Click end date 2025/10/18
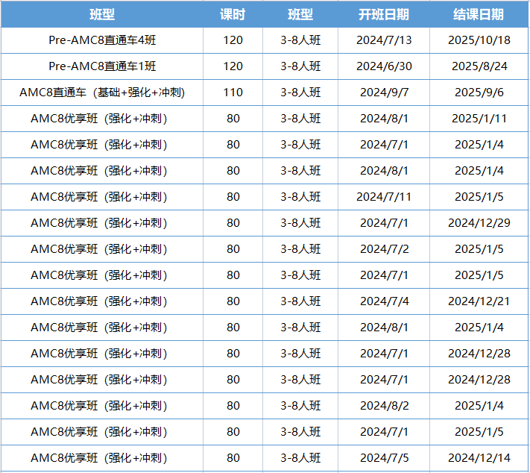Viewport: 530px width, 473px height. (479, 40)
